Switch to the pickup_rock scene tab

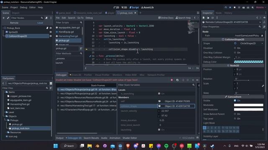126,13
